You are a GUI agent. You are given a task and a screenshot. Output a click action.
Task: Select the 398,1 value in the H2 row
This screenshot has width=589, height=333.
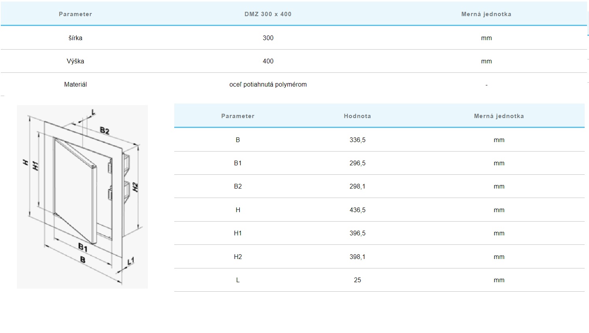[x=357, y=257]
